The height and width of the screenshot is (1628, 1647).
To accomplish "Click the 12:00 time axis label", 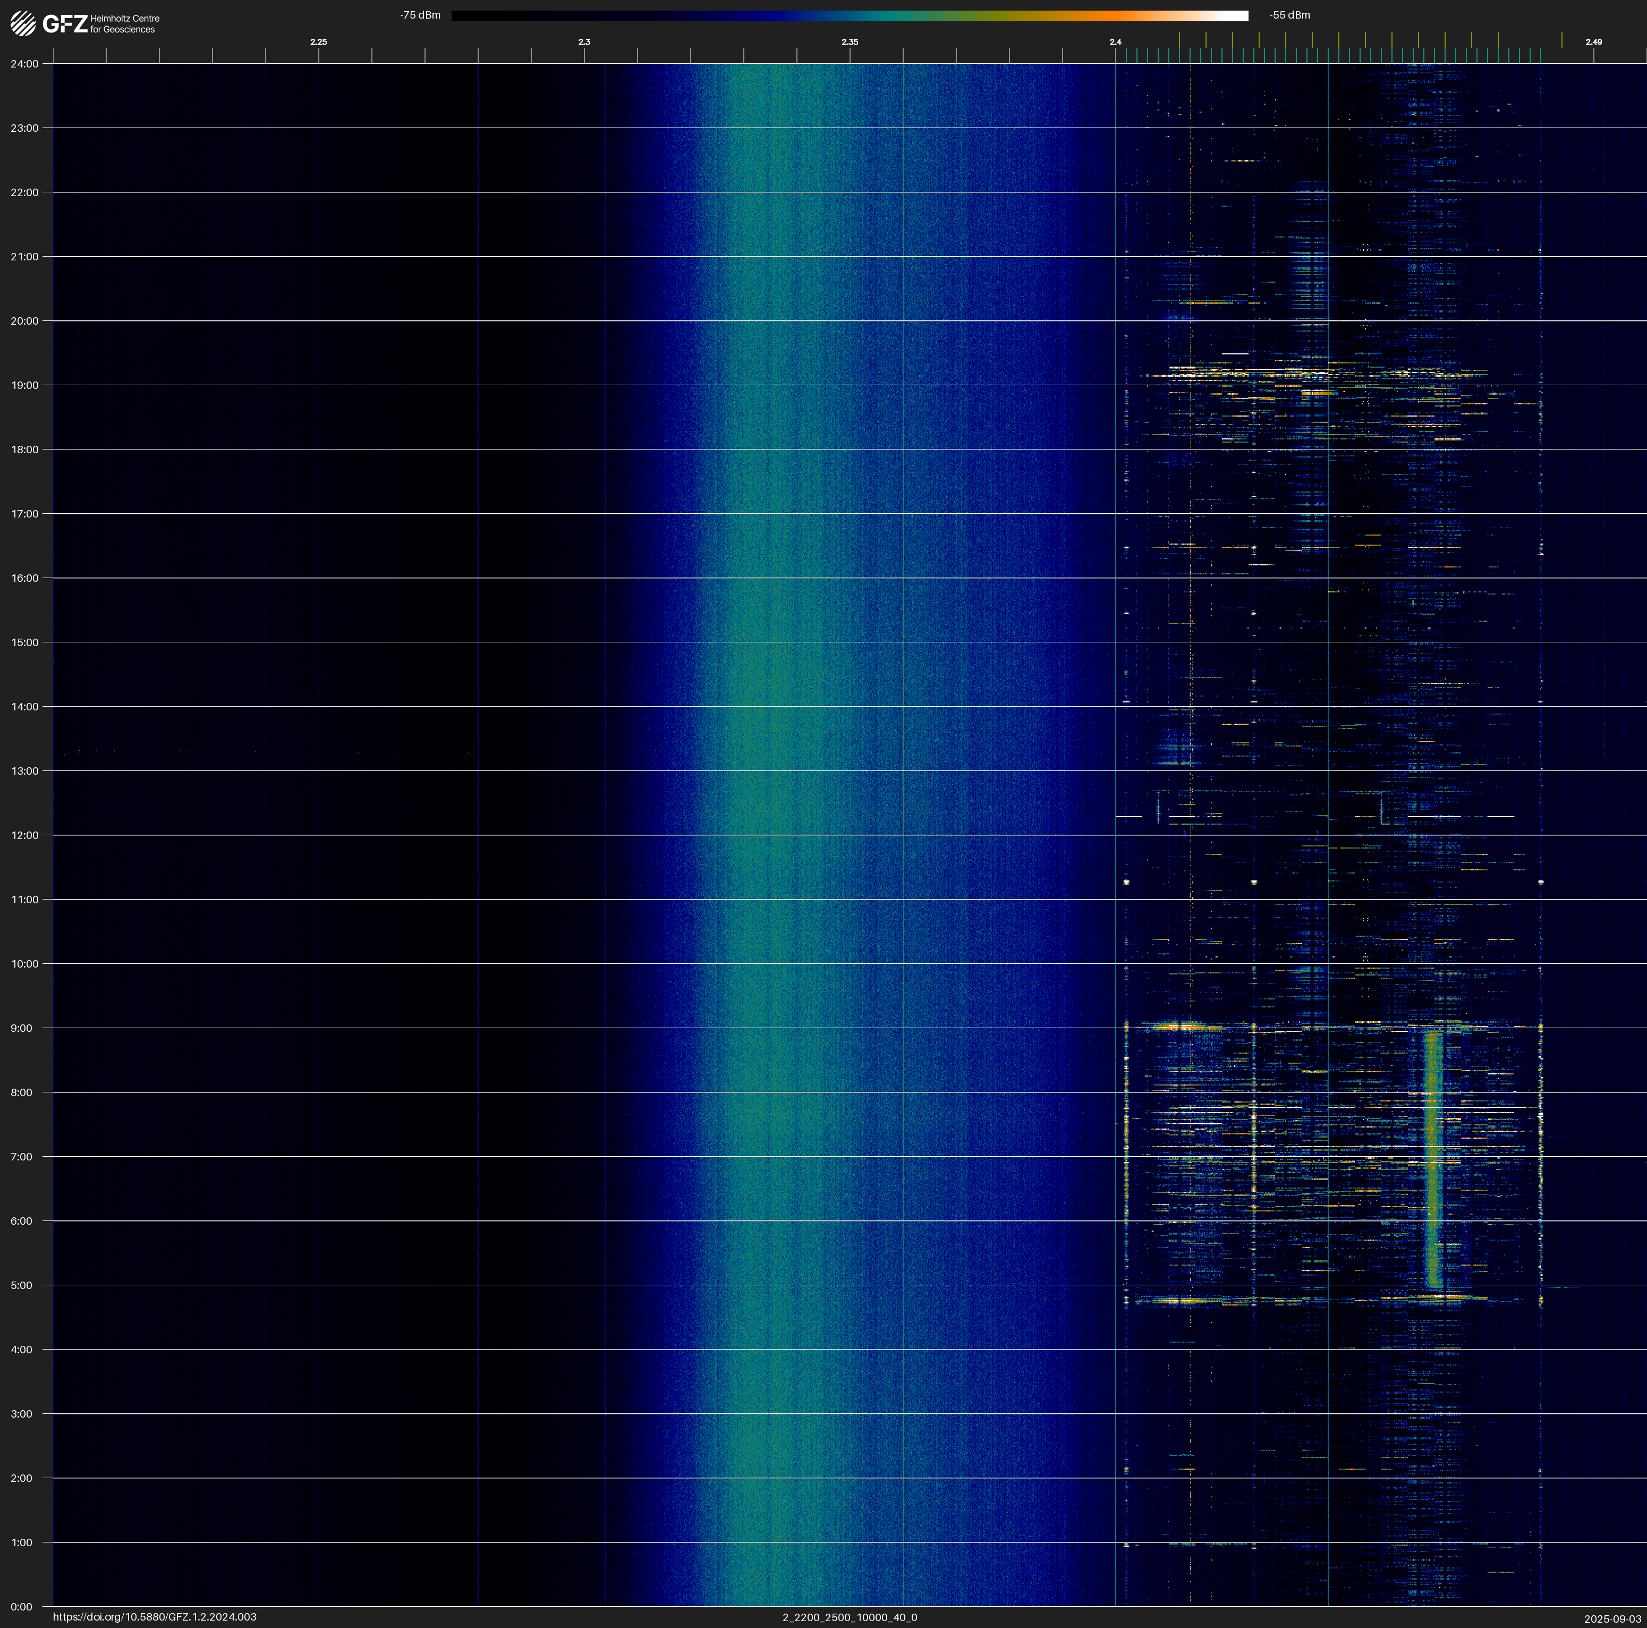I will (x=25, y=835).
